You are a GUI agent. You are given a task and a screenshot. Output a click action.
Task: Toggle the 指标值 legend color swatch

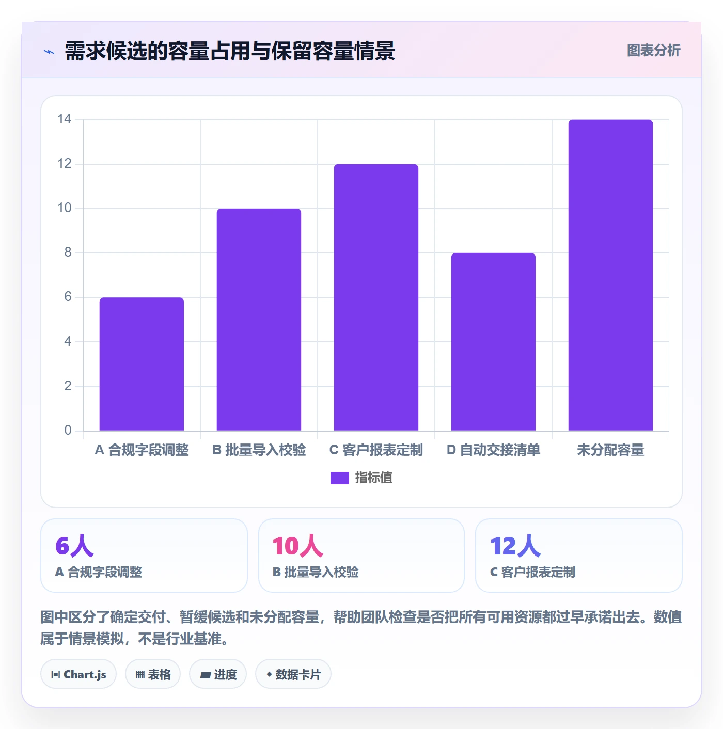click(339, 478)
